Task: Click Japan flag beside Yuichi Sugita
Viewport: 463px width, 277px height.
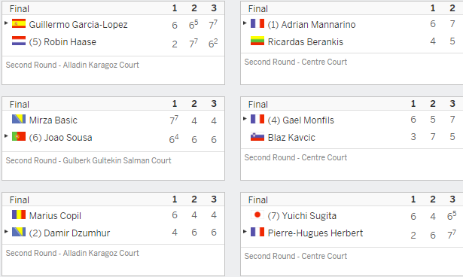Action: (x=257, y=215)
